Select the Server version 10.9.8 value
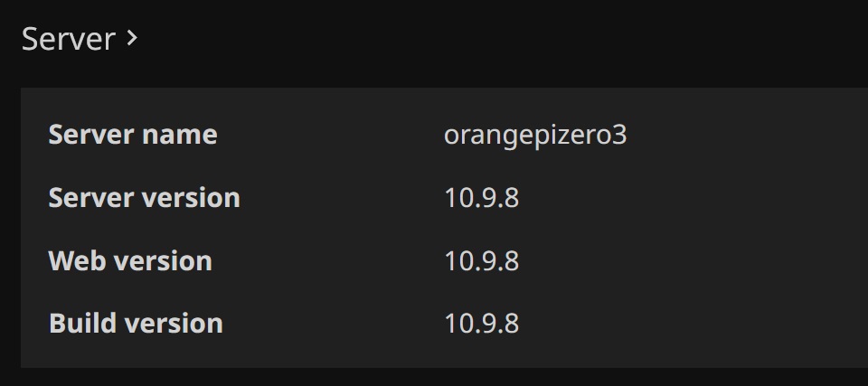Viewport: 868px width, 386px height. tap(482, 197)
